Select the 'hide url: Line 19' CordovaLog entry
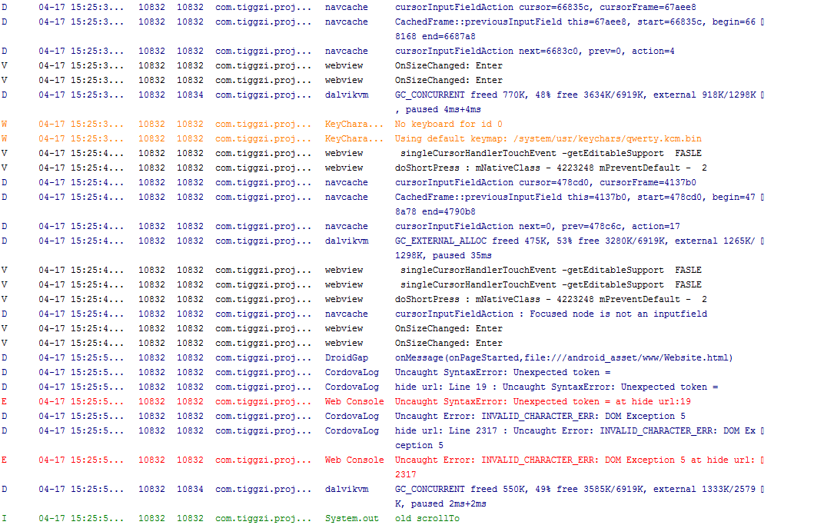The image size is (824, 525). [x=557, y=387]
